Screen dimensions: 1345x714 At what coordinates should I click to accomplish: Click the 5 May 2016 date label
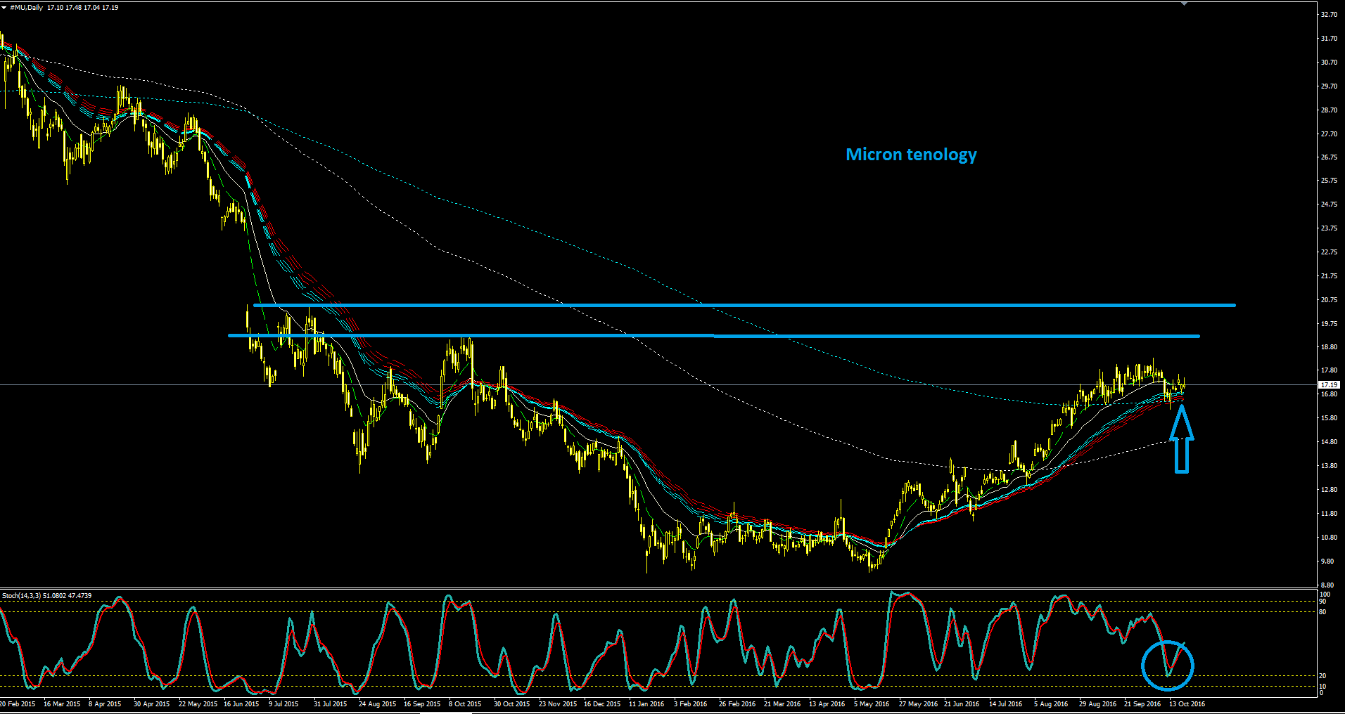(x=872, y=704)
